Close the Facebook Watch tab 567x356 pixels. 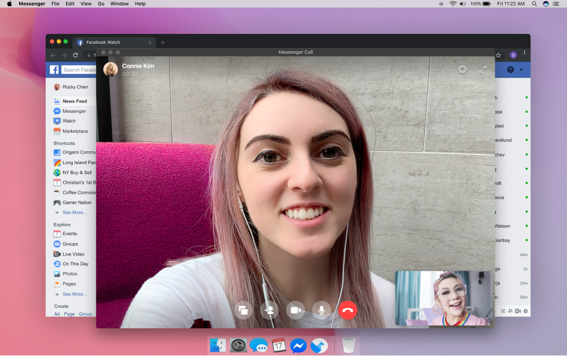150,43
